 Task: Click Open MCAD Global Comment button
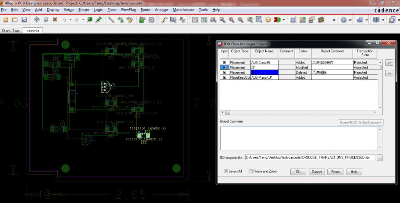tap(361, 122)
